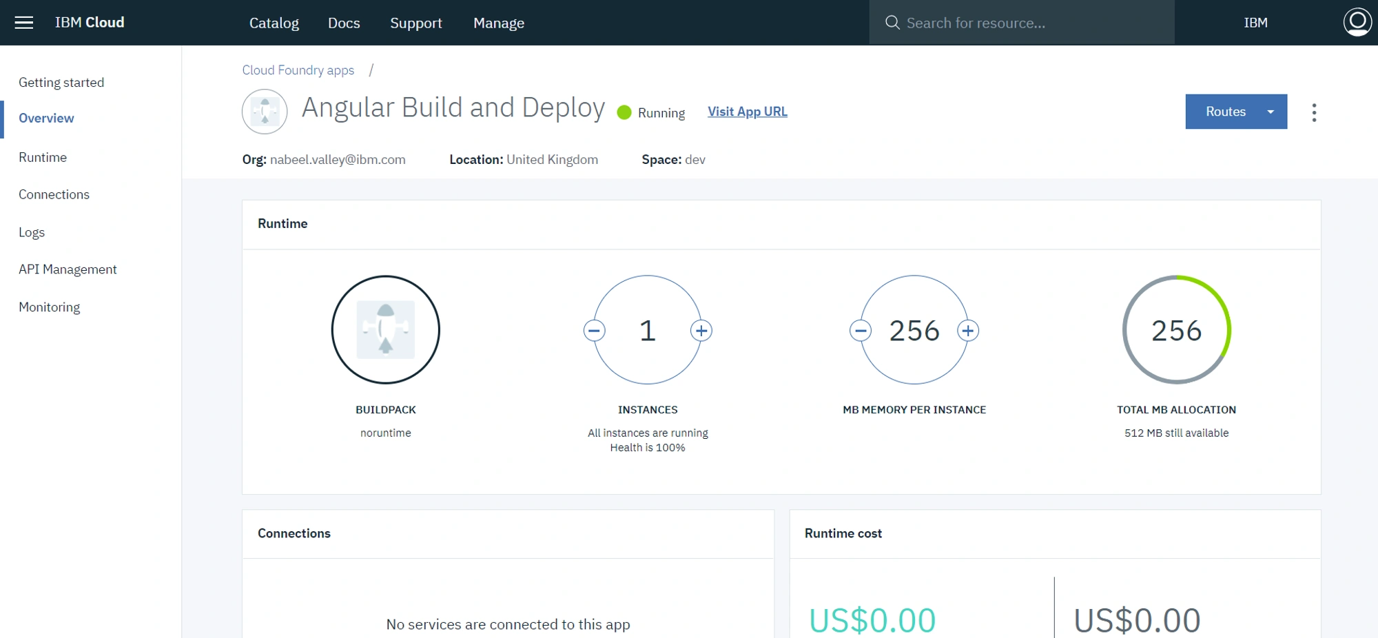Click the Runtime cost card heading
1378x638 pixels.
point(843,533)
